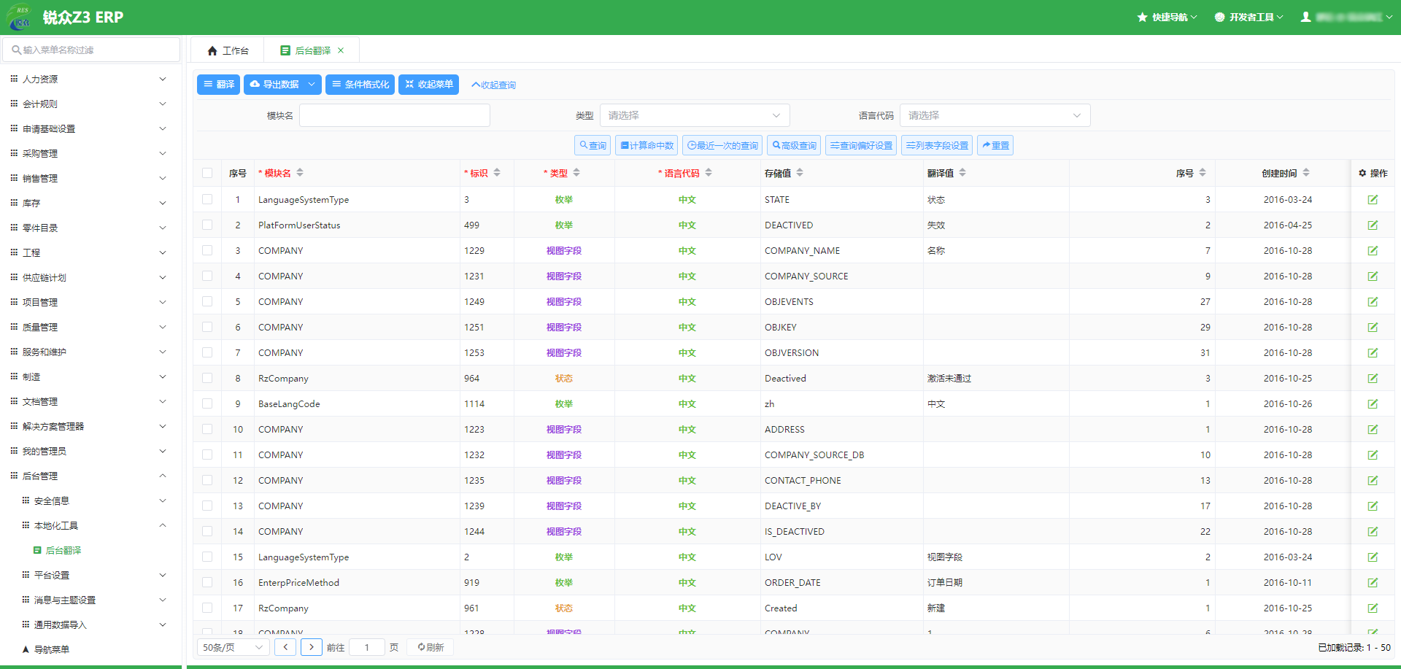
Task: Check the row 12 checkbox (标识 1235)
Action: [207, 480]
